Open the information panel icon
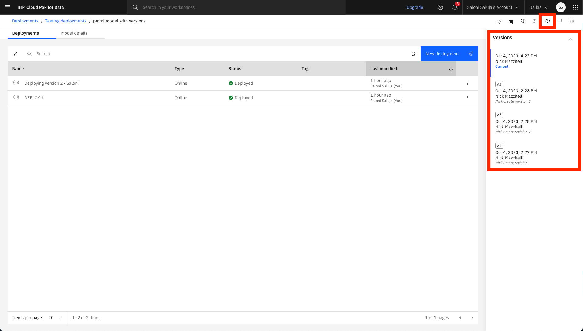583x331 pixels. coord(523,21)
